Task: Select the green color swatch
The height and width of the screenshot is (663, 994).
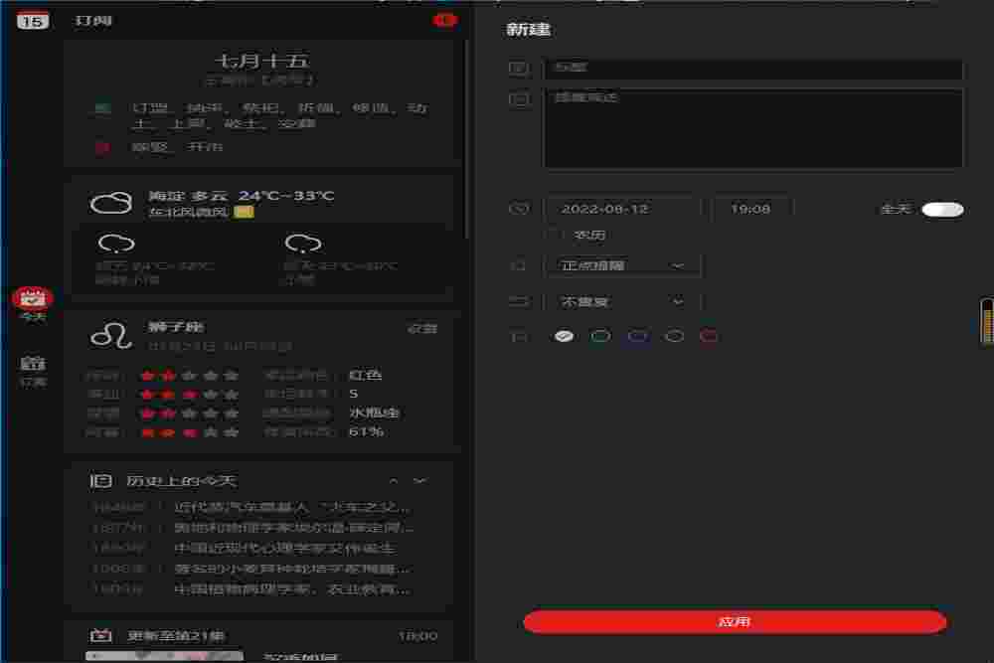Action: 600,336
